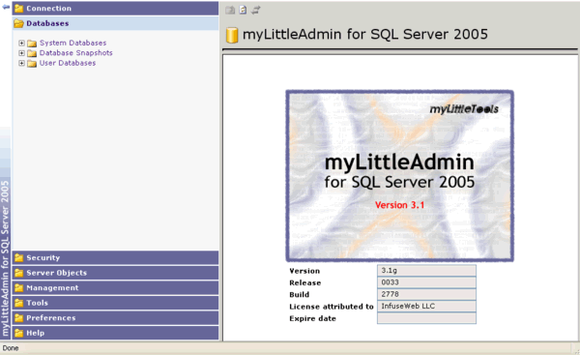Click the Build field showing 2778
Viewport: 580px width, 355px height.
[426, 294]
